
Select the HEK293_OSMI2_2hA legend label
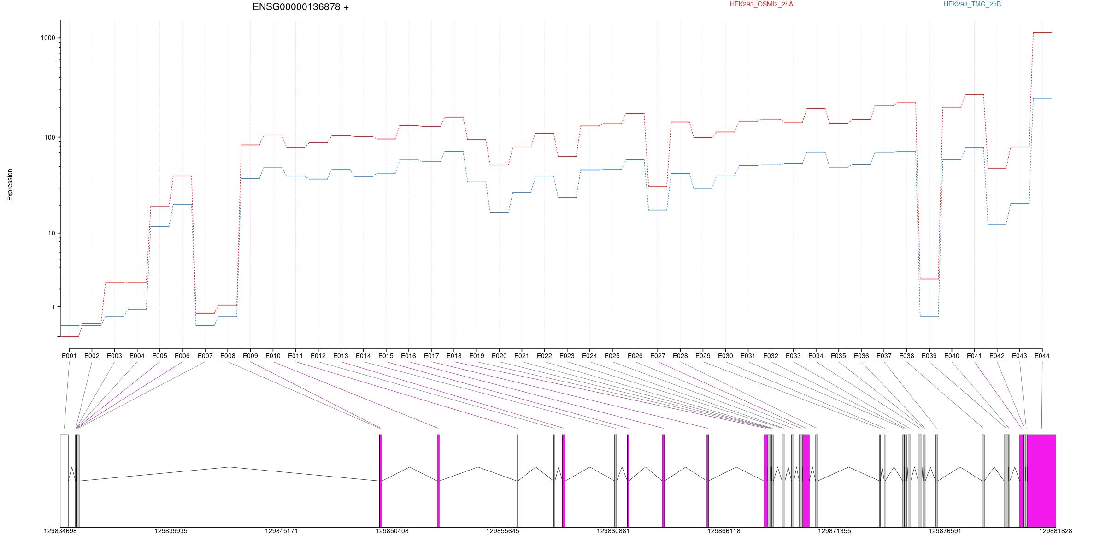(761, 4)
